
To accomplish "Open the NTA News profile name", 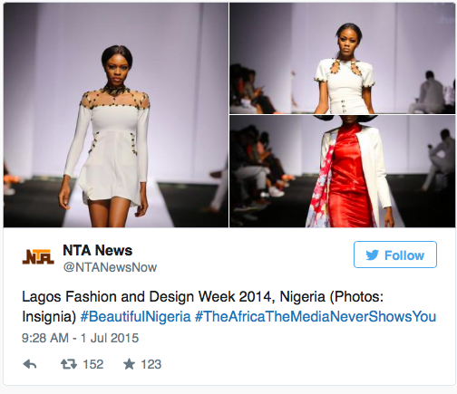I will coord(98,250).
